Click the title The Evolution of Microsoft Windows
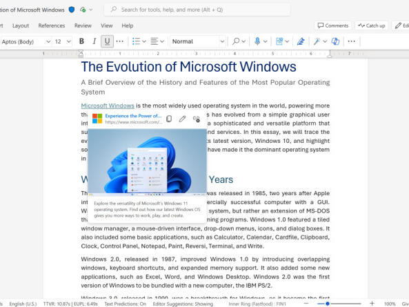 point(188,66)
